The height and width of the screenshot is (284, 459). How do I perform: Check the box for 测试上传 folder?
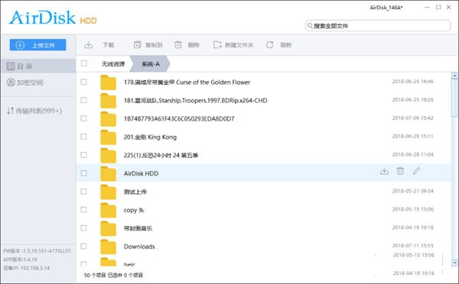point(83,192)
